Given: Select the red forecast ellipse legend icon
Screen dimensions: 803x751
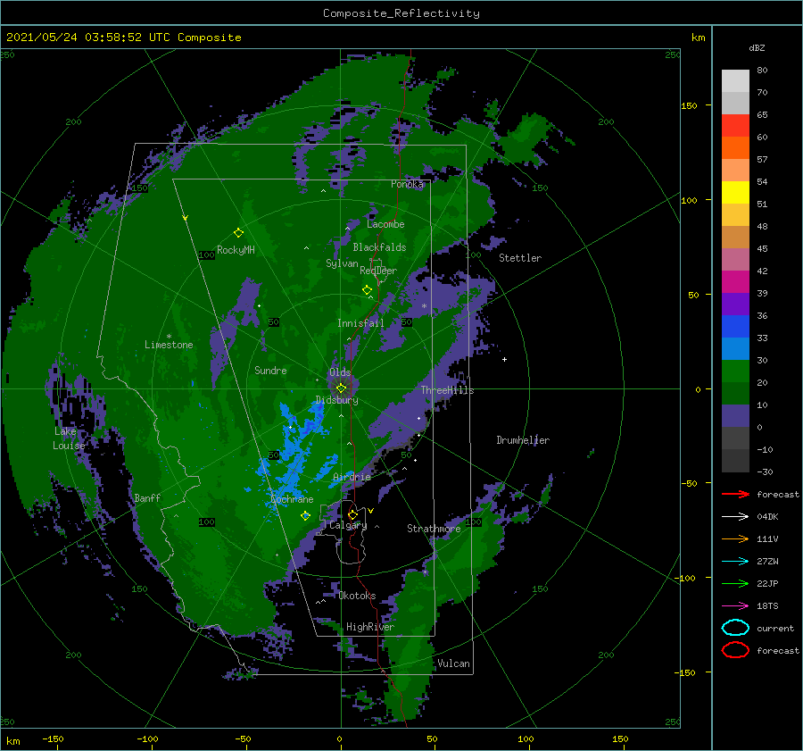Looking at the screenshot, I should click(735, 650).
